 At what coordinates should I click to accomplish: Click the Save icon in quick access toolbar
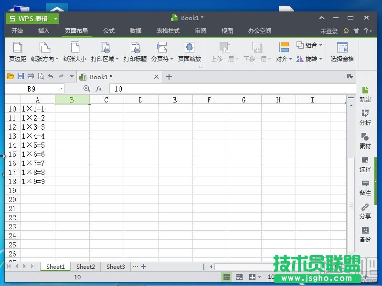pyautogui.click(x=21, y=76)
